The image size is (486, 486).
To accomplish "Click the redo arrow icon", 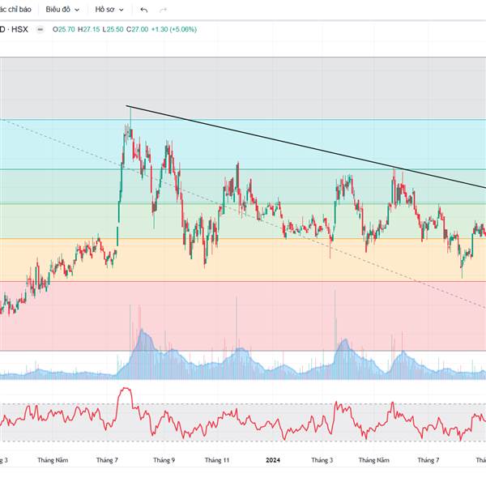I will [x=164, y=10].
